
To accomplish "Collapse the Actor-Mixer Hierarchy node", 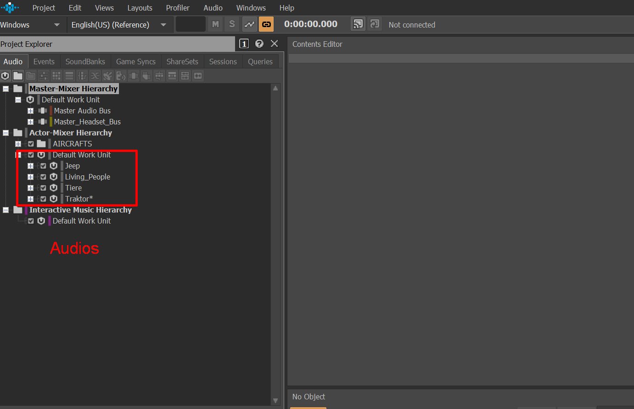I will click(x=6, y=133).
